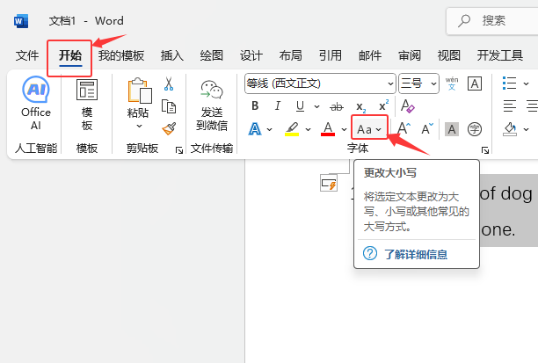Toggle subscript formatting
The image size is (538, 363).
click(x=360, y=107)
